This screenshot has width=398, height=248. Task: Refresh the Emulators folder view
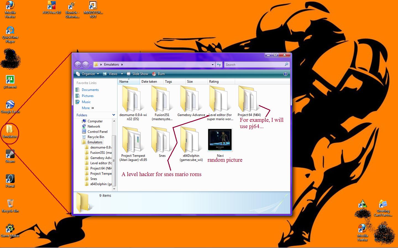219,64
